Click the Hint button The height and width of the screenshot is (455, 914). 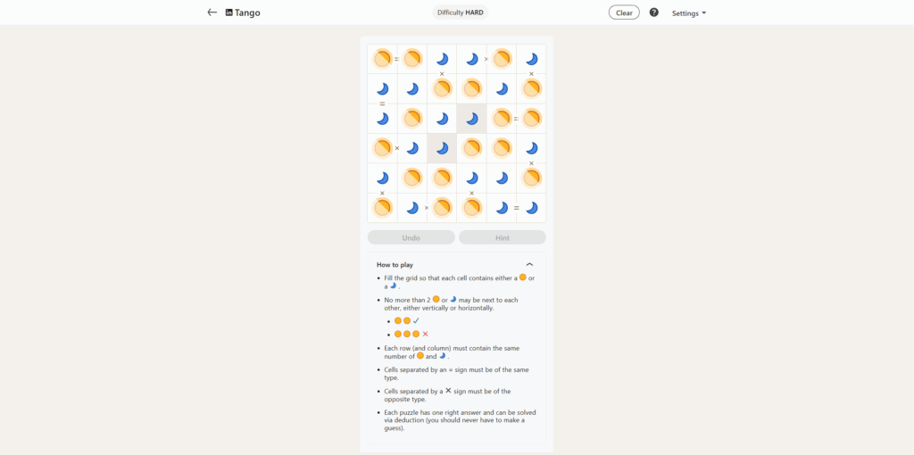tap(502, 238)
